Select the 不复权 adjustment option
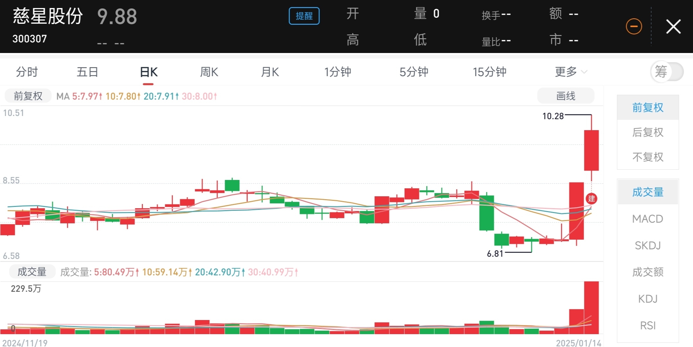693x347 pixels. point(648,157)
